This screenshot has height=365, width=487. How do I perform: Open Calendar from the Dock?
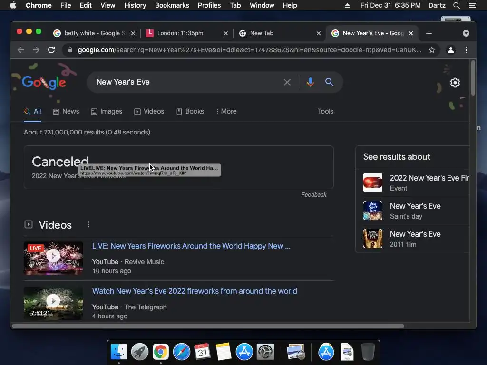coord(202,352)
